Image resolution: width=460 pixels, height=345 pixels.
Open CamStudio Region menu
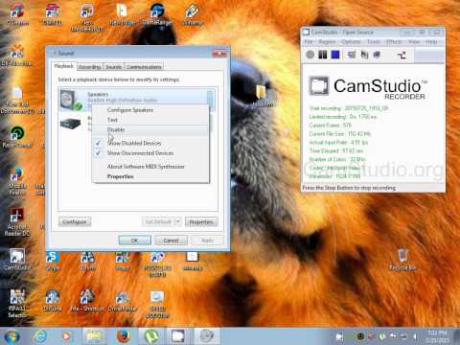(x=327, y=42)
